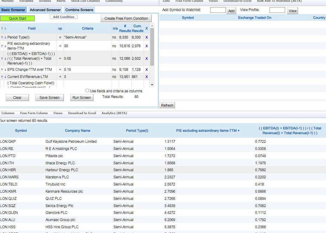This screenshot has height=233, width=326.
Task: Move the EPS Change-TTM criterion up
Action: (2, 69)
